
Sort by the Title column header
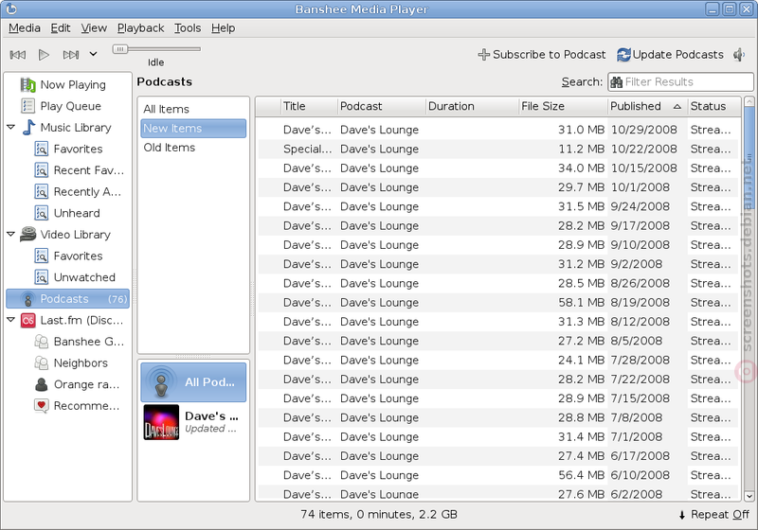pyautogui.click(x=309, y=106)
